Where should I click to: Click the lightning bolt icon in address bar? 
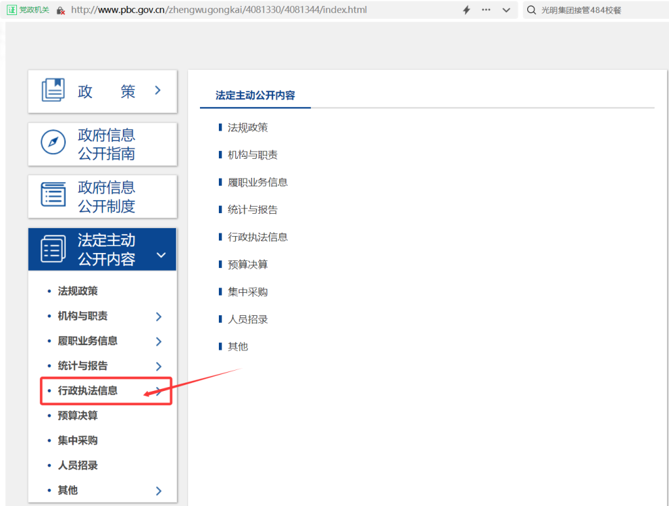click(466, 10)
